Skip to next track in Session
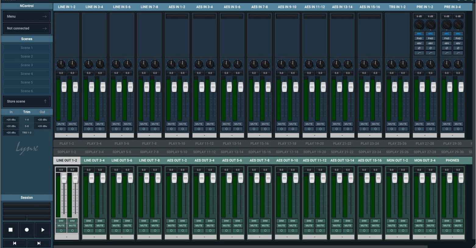Viewport: 476px width, 248px height. [x=39, y=243]
